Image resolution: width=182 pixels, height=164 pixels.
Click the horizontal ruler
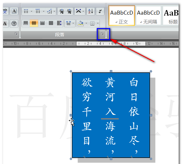[91, 44]
